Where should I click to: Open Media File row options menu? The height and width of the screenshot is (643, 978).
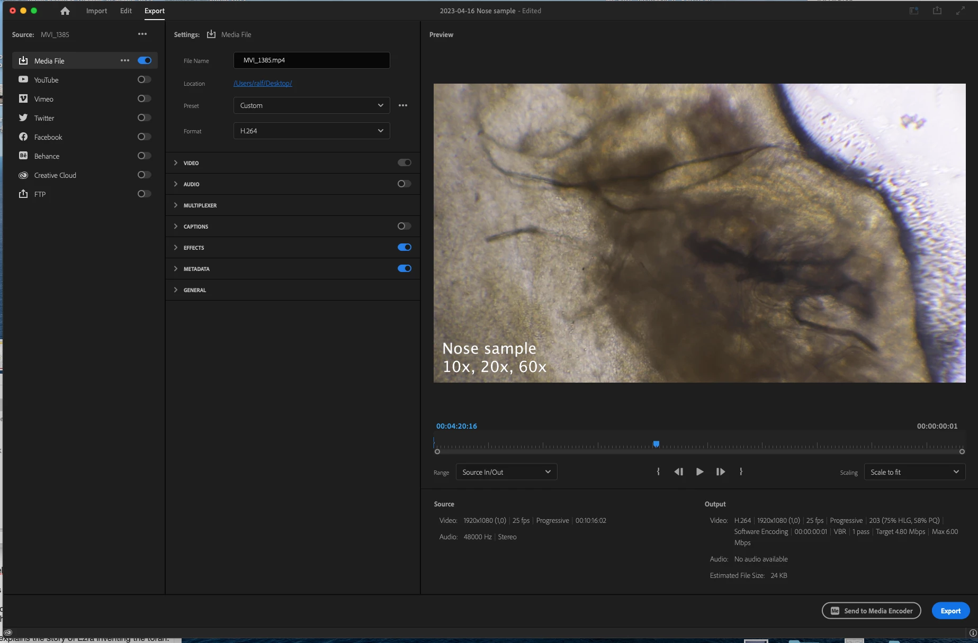[125, 60]
